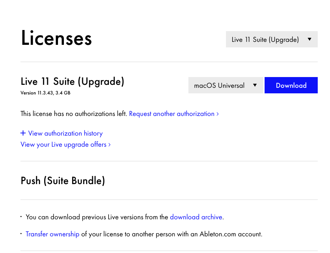This screenshot has width=330, height=253.
Task: Click the chevron after Request another authorization
Action: pos(217,114)
